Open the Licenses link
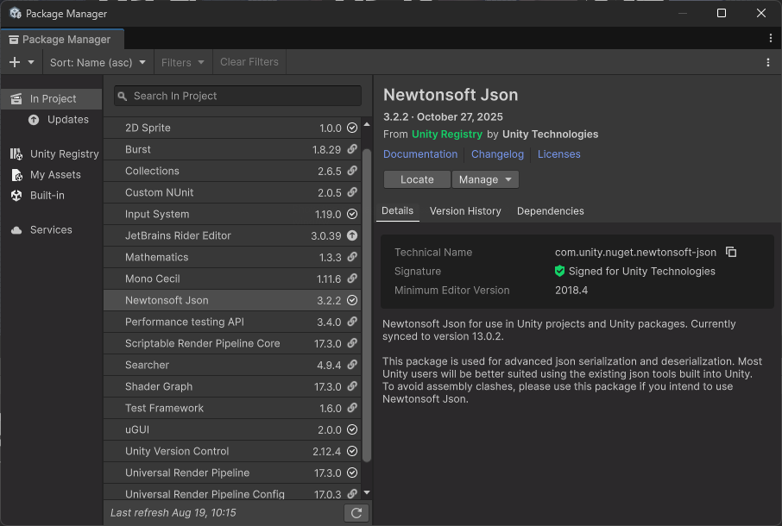The height and width of the screenshot is (526, 782). coord(558,154)
